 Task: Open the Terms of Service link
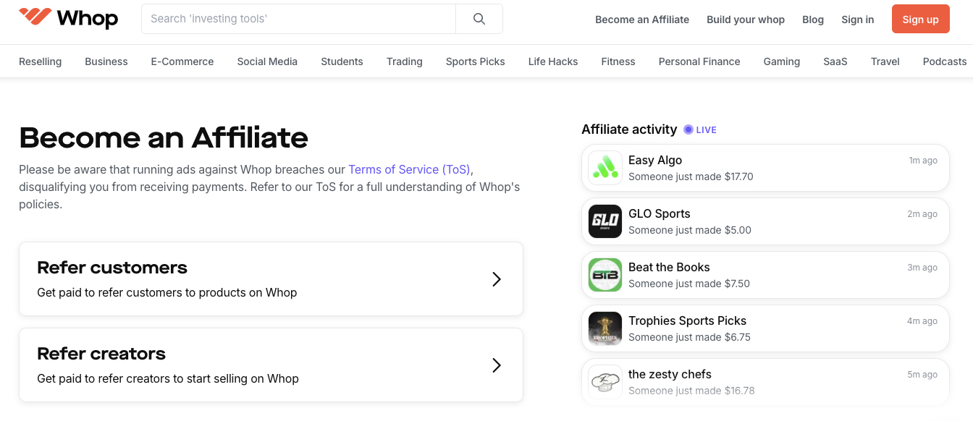[x=409, y=169]
